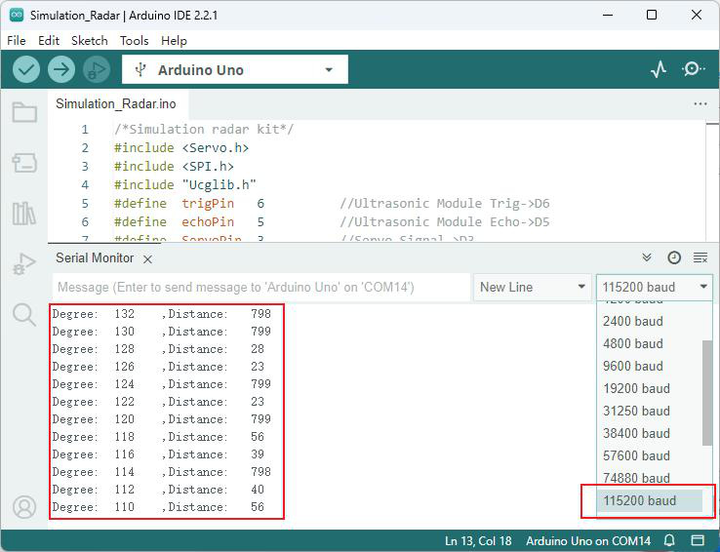Click the user account icon in sidebar
This screenshot has height=552, width=720.
click(24, 507)
